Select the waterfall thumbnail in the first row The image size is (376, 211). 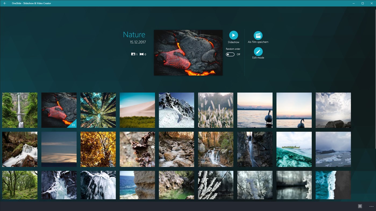click(x=20, y=110)
